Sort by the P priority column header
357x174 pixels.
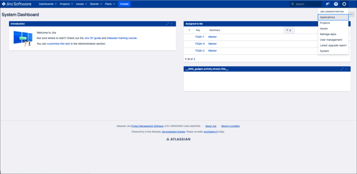click(289, 30)
